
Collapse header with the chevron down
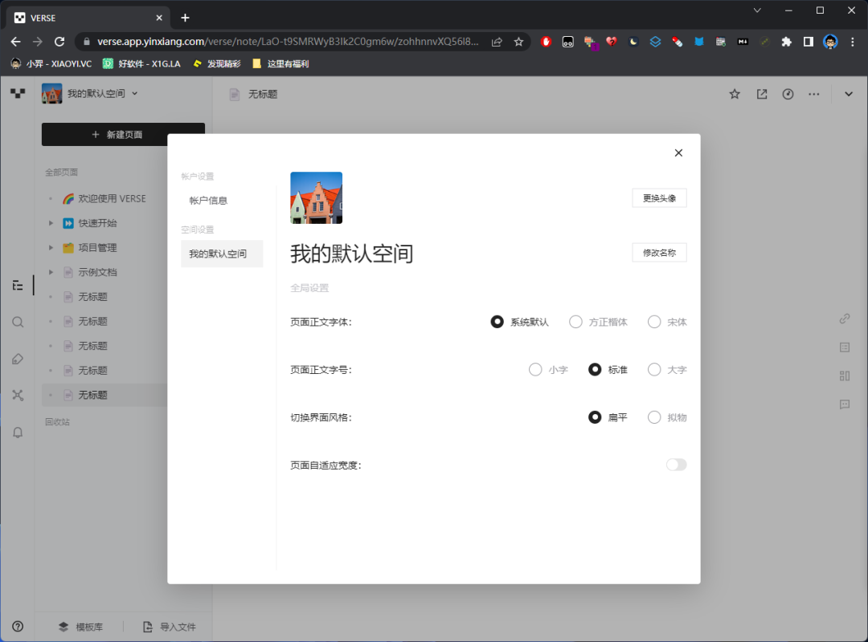(849, 94)
